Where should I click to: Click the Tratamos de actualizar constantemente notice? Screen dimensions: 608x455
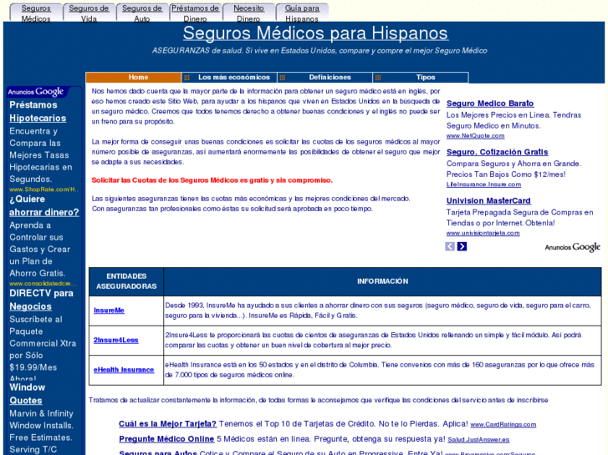point(319,400)
